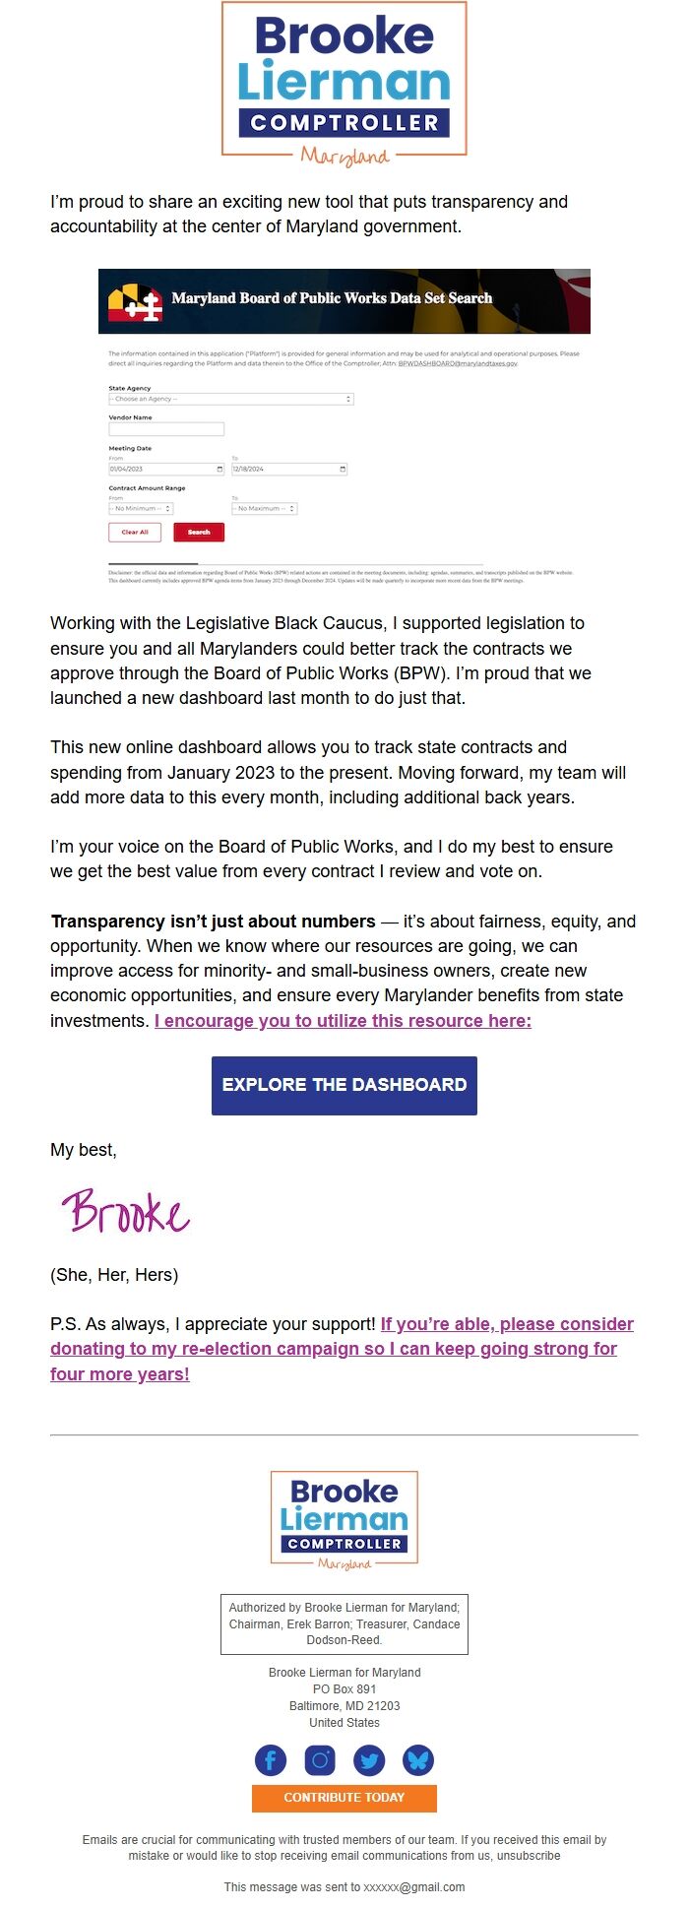Click inside the Vendor Name input field
Viewport: 689px width, 1908px height.
pyautogui.click(x=165, y=428)
